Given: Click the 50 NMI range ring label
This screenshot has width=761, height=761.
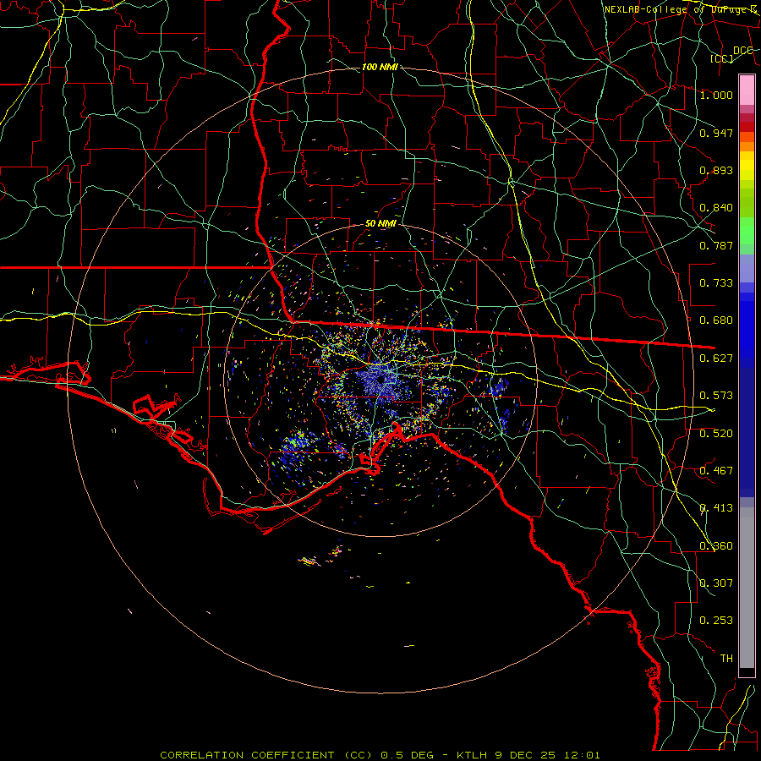Looking at the screenshot, I should tap(380, 224).
